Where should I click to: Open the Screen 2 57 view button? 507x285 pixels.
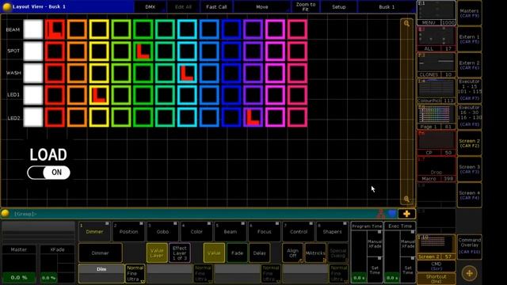tap(436, 247)
